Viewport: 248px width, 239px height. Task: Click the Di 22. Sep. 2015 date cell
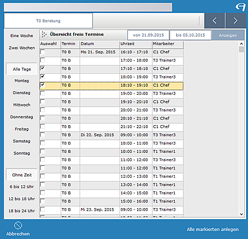point(100,135)
